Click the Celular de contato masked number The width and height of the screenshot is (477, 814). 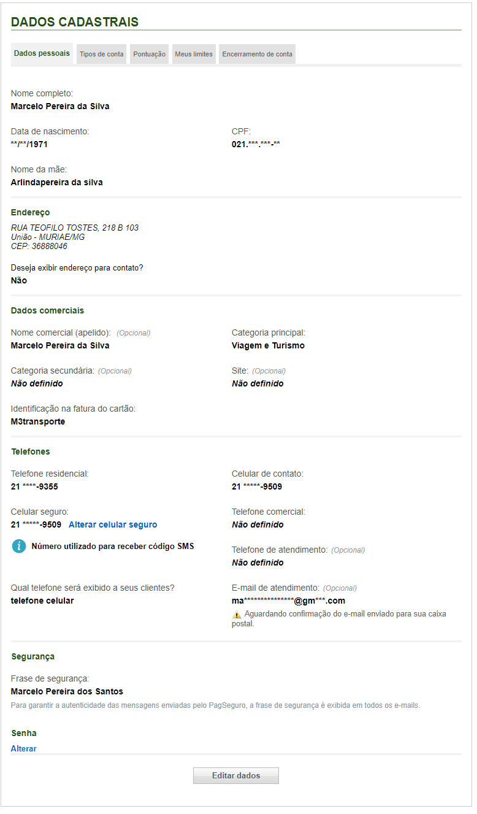click(257, 486)
